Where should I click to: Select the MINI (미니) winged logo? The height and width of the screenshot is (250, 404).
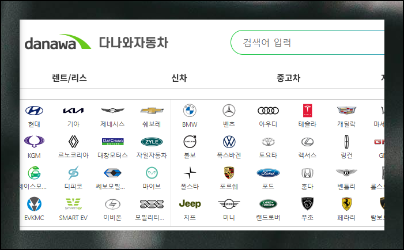click(229, 204)
